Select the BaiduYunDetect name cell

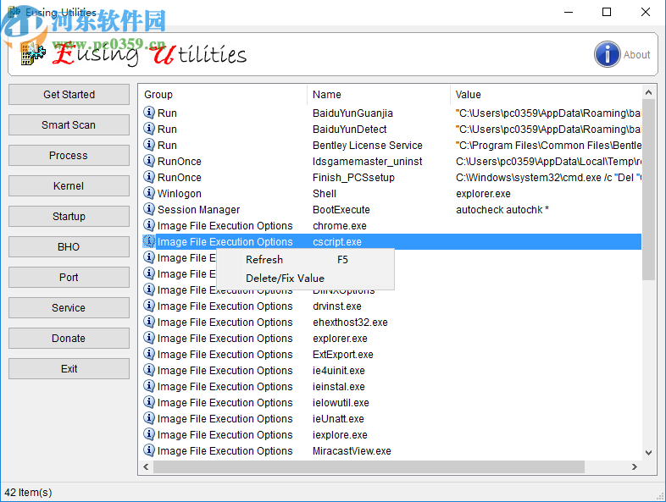click(350, 130)
